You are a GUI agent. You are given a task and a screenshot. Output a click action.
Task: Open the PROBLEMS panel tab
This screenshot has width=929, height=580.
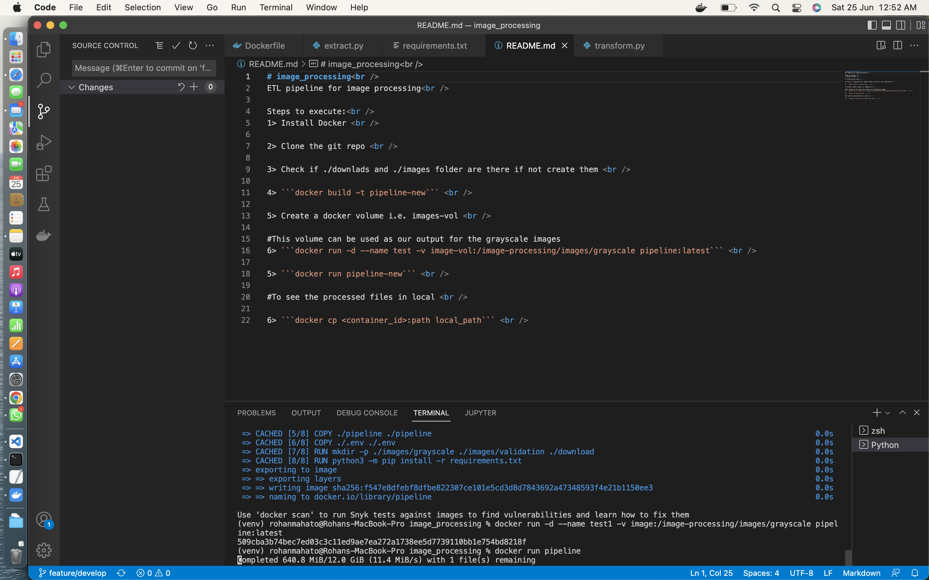256,413
